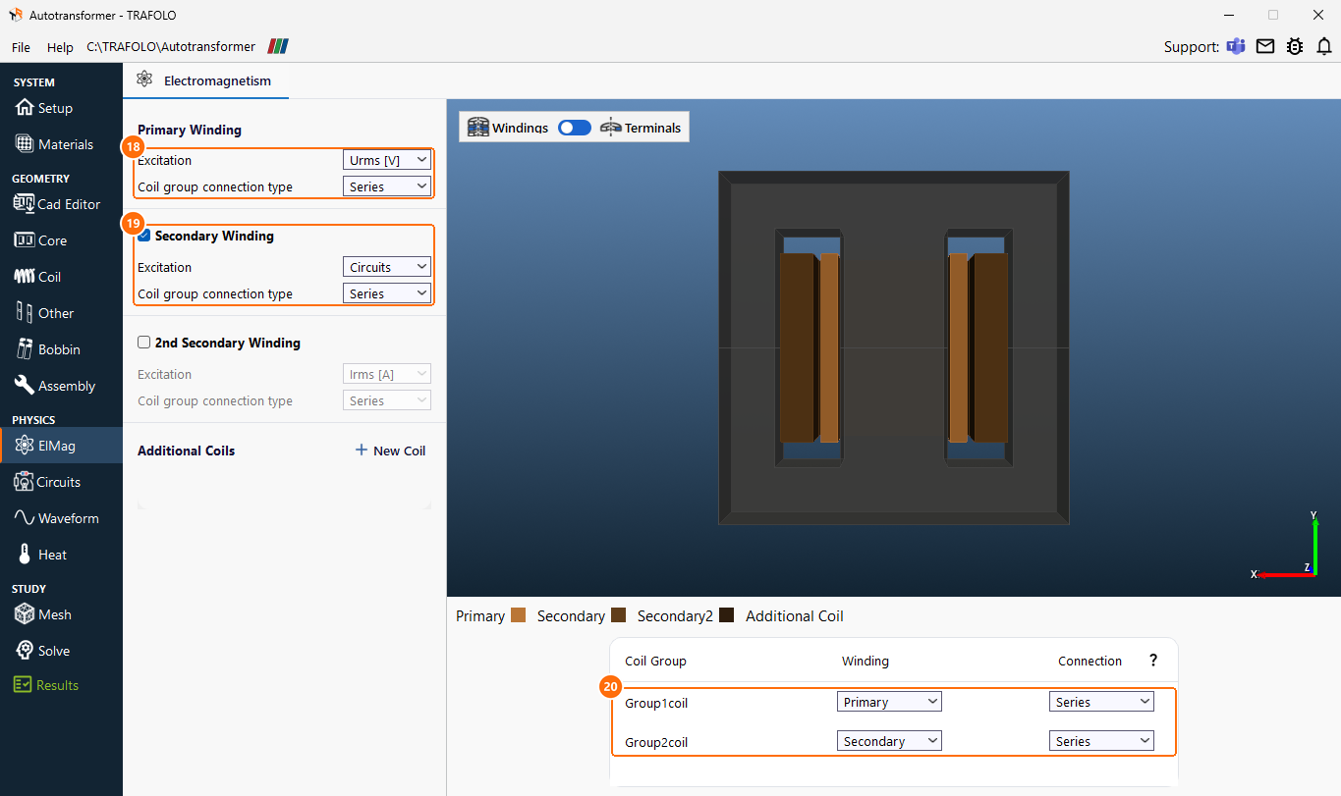Screen dimensions: 1341x796
Task: Select the ElMag physics section
Action: pos(61,446)
